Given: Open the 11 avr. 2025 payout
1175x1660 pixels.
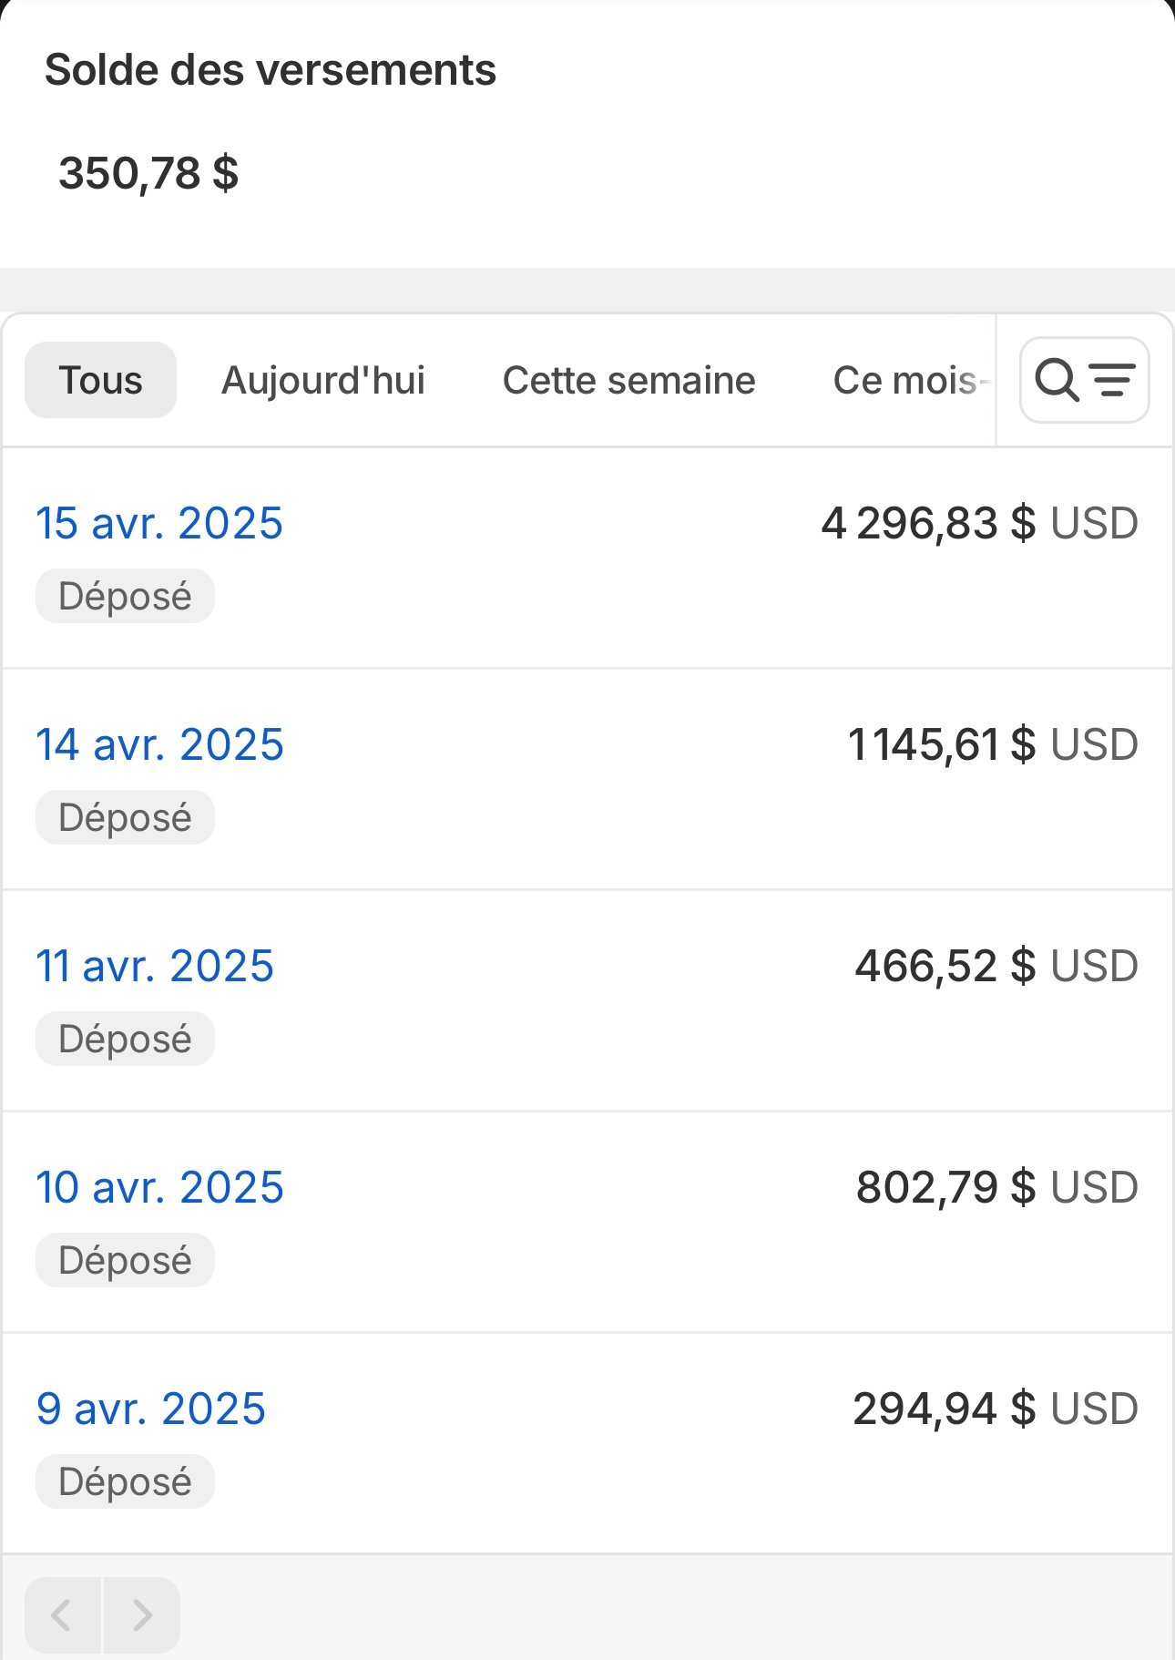Looking at the screenshot, I should tap(155, 966).
